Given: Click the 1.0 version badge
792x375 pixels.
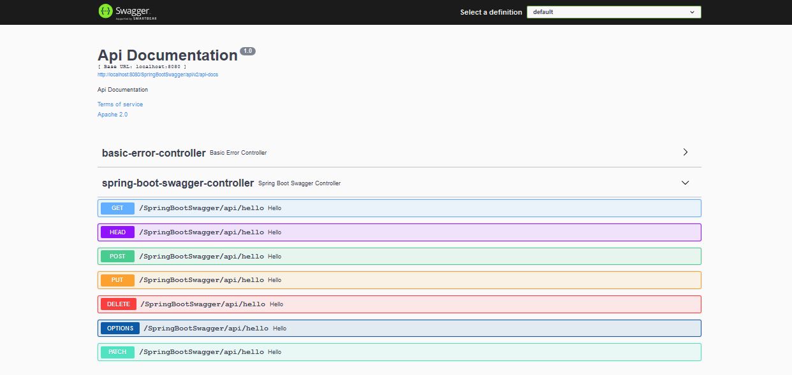Looking at the screenshot, I should point(248,51).
